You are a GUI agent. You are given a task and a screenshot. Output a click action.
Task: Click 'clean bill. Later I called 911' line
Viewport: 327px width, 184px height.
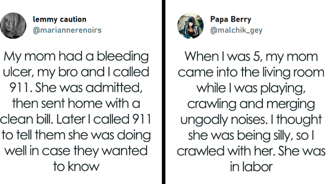76,119
